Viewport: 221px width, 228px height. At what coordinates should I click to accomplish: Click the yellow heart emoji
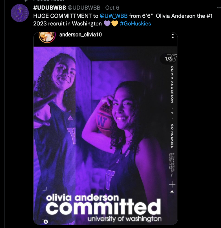point(115,23)
